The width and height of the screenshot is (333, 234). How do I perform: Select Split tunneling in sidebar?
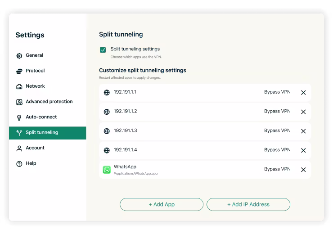47,133
